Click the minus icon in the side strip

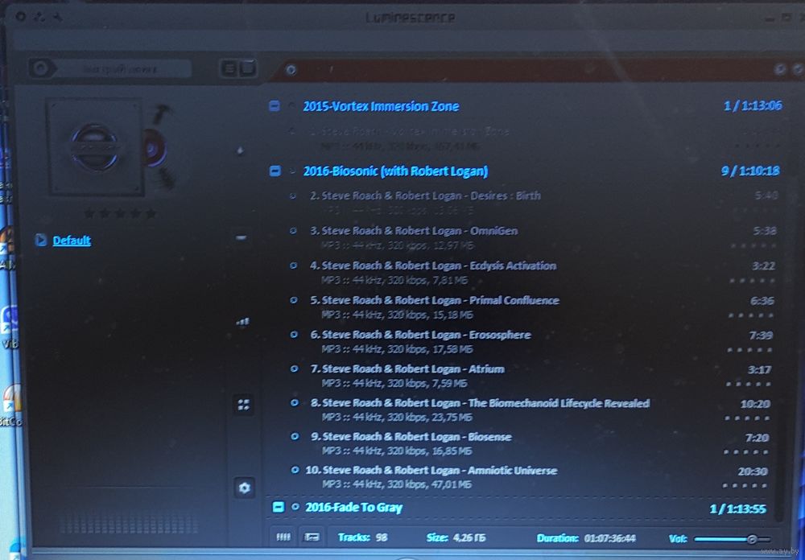(242, 237)
